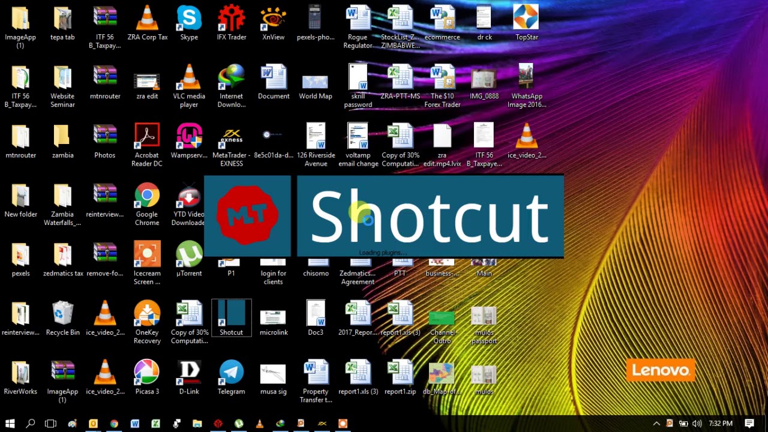
Task: Launch Google Chrome desktop shortcut
Action: (147, 204)
